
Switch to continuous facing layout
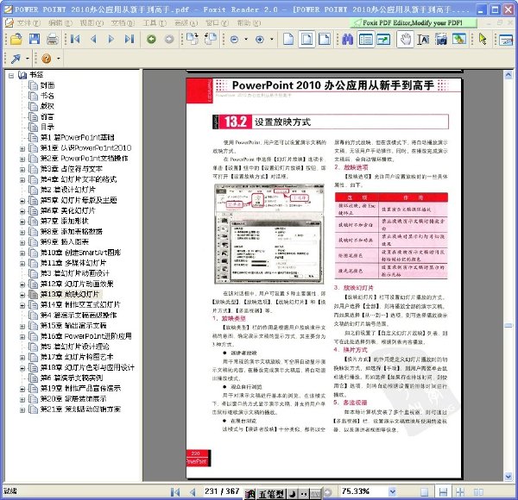click(478, 492)
